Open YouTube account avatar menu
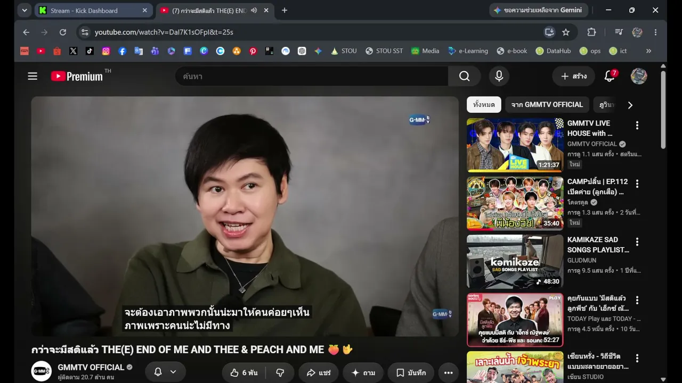The height and width of the screenshot is (383, 682). [639, 76]
